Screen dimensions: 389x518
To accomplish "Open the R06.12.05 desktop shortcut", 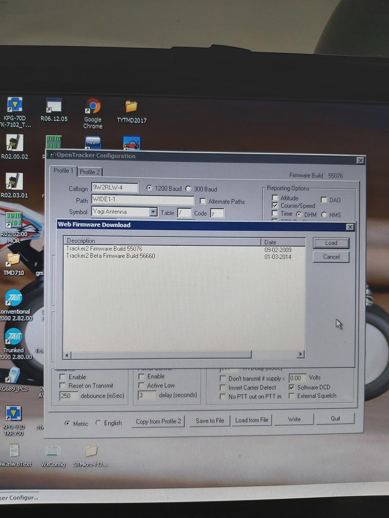I will (54, 110).
